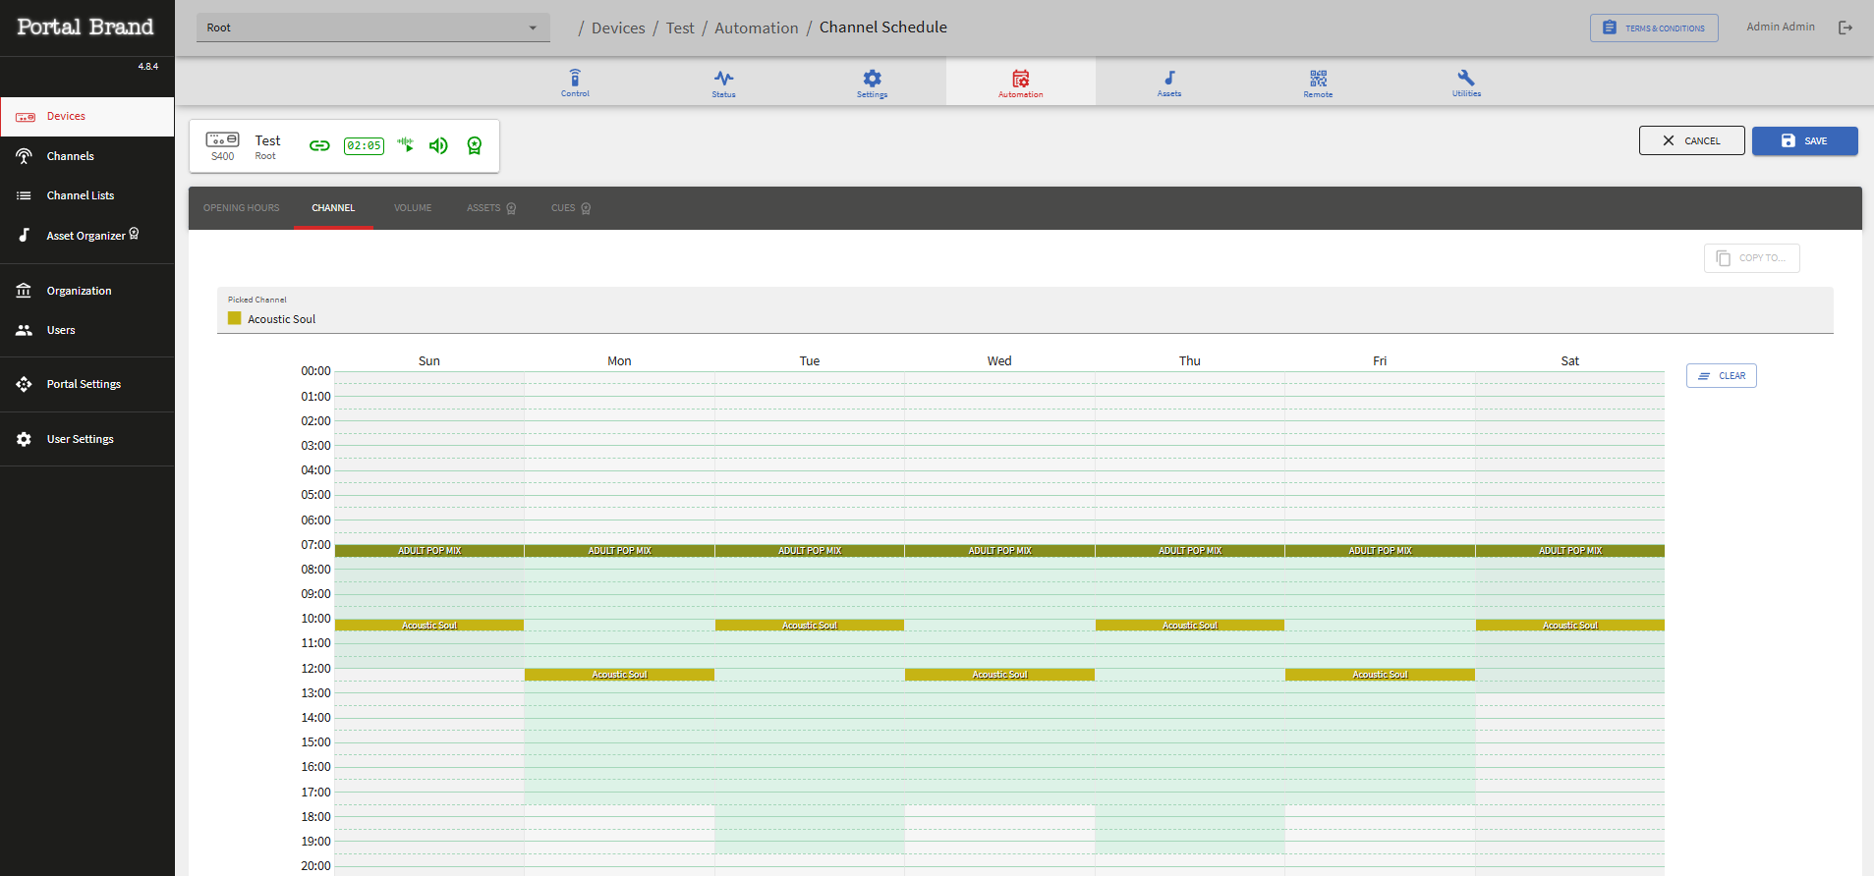Open the Cues tab
Screen dimensions: 1874x876
(571, 208)
